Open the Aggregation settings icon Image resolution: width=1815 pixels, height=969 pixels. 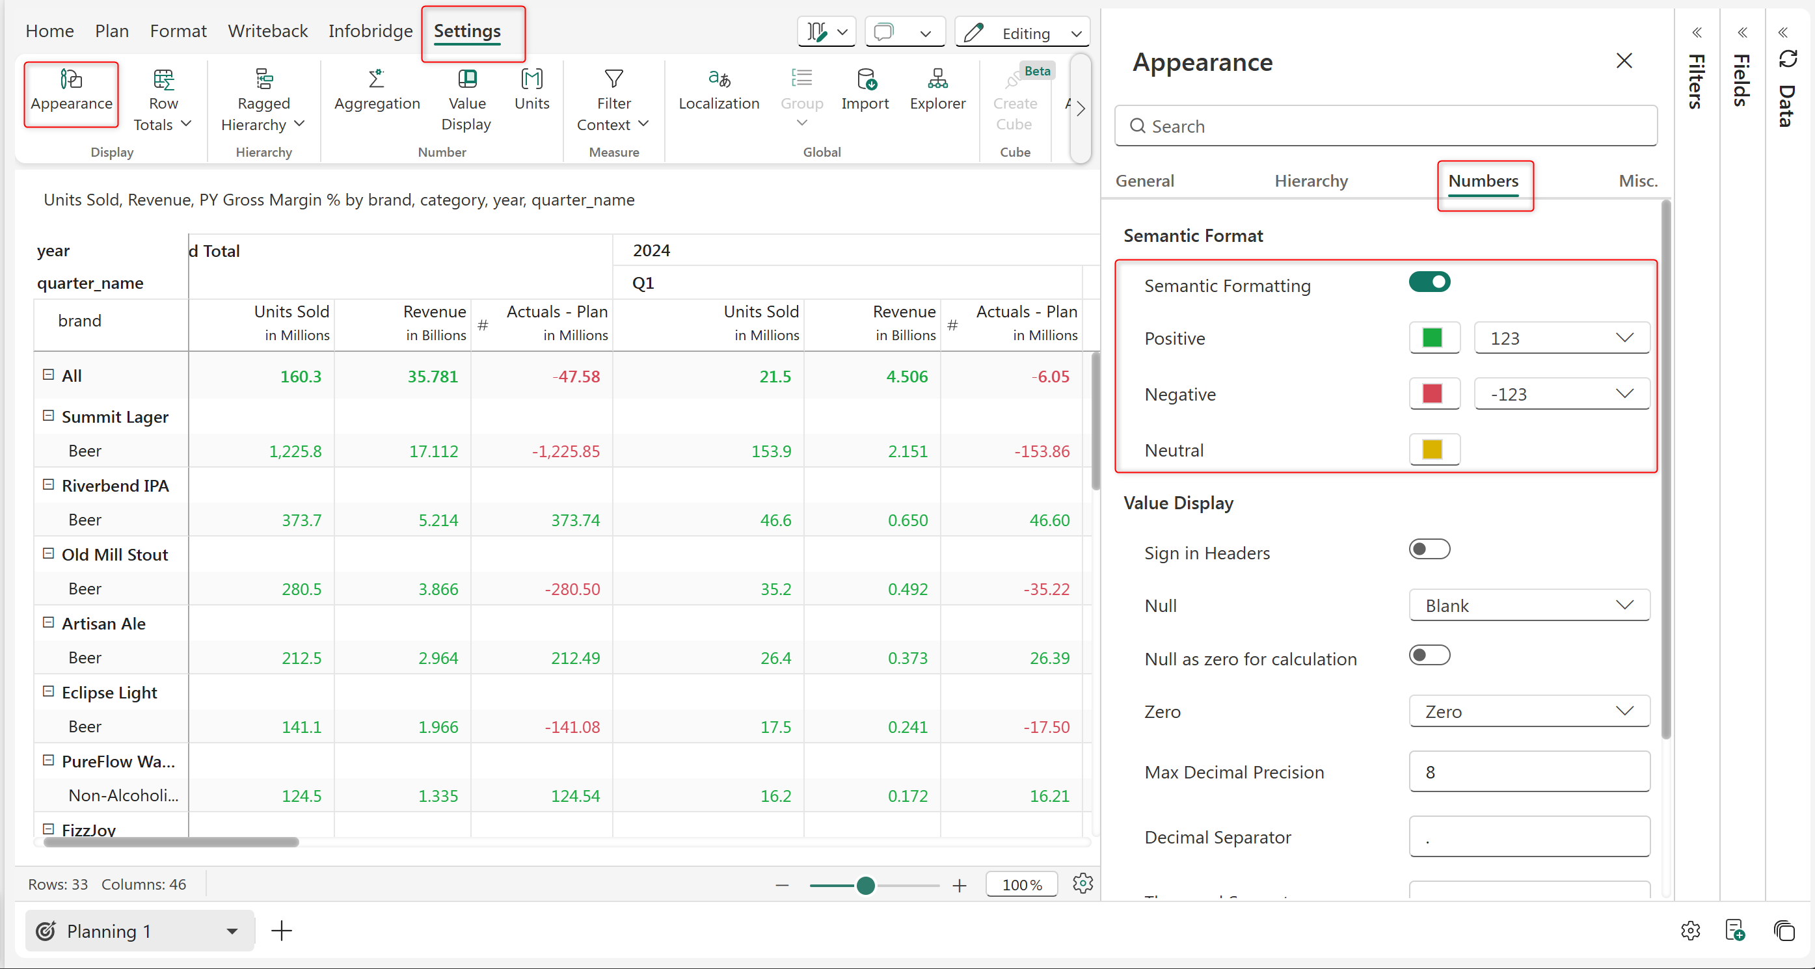click(x=377, y=79)
